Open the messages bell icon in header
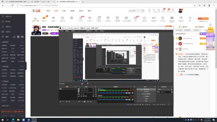 coord(168,10)
